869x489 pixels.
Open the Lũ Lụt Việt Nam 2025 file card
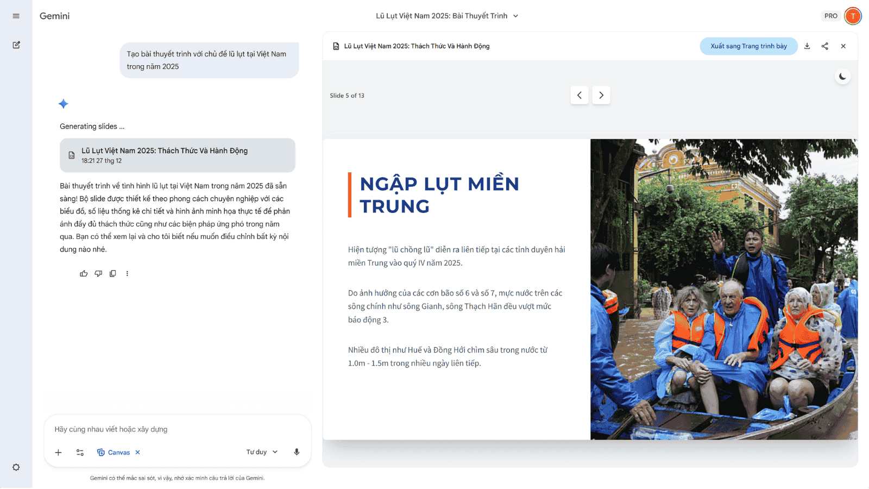click(178, 155)
